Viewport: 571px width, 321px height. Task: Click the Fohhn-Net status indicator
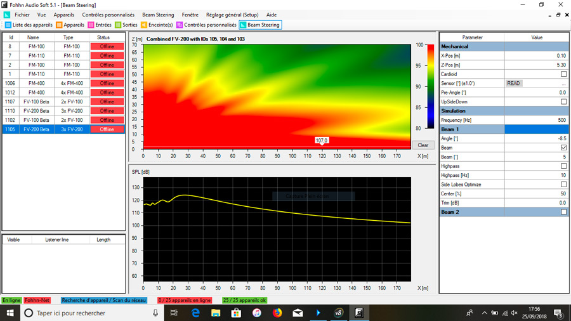(x=37, y=300)
